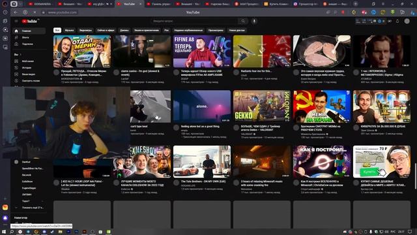Switch to the 'Панель управ...' browser tab
Image resolution: width=417 pixels, height=235 pixels.
pos(158,4)
